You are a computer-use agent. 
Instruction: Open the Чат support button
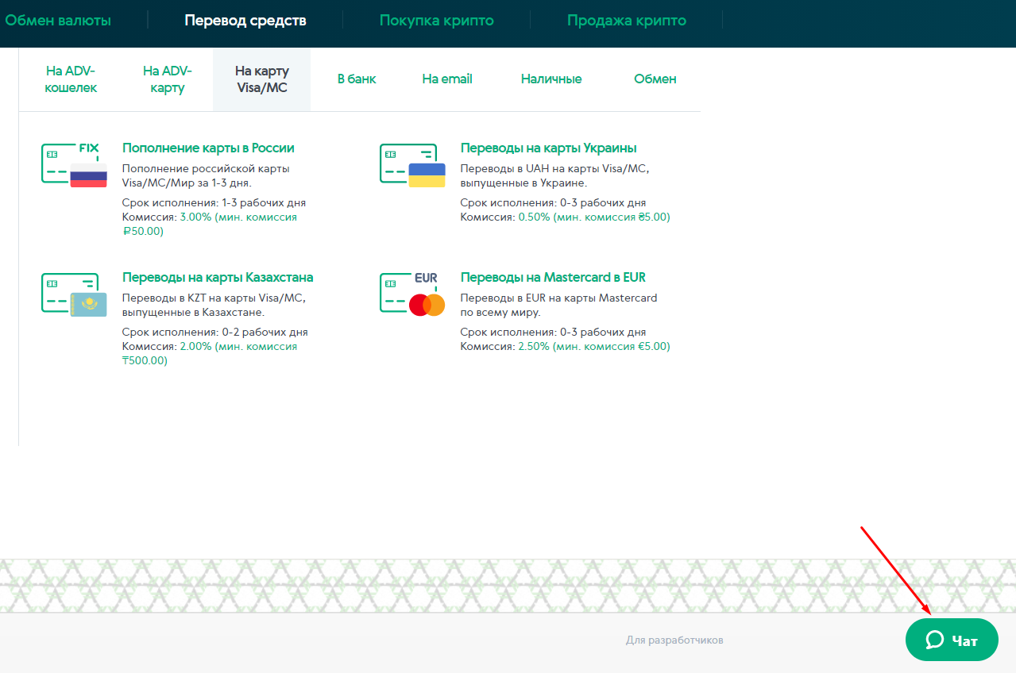pyautogui.click(x=952, y=640)
